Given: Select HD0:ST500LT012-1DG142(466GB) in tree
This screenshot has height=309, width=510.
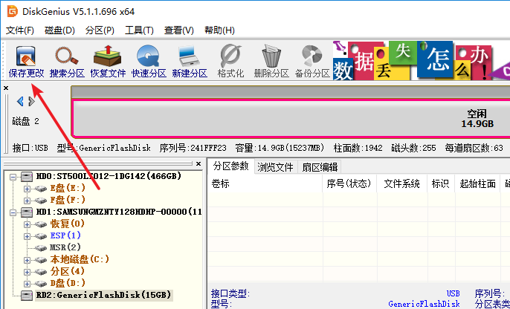Looking at the screenshot, I should [x=109, y=177].
